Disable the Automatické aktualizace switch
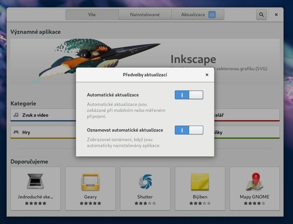The height and width of the screenshot is (224, 293). (189, 95)
